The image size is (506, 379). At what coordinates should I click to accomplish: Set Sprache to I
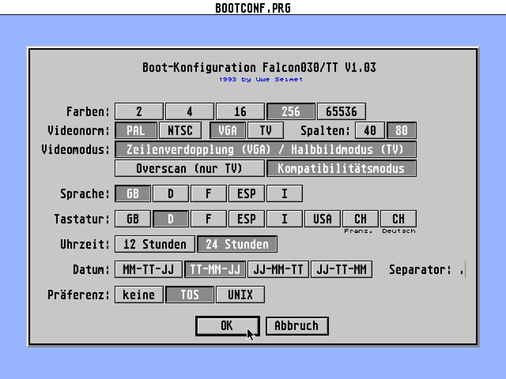click(285, 193)
